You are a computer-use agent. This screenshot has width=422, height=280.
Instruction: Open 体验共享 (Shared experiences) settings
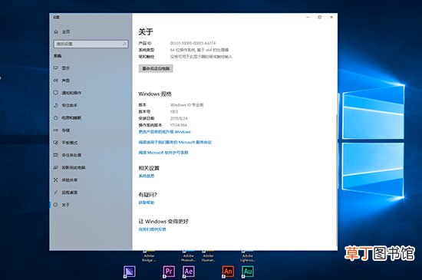click(x=65, y=180)
